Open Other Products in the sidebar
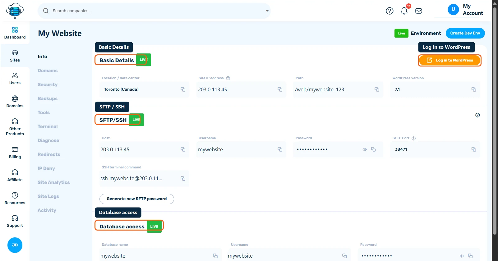The image size is (498, 261). click(x=15, y=127)
